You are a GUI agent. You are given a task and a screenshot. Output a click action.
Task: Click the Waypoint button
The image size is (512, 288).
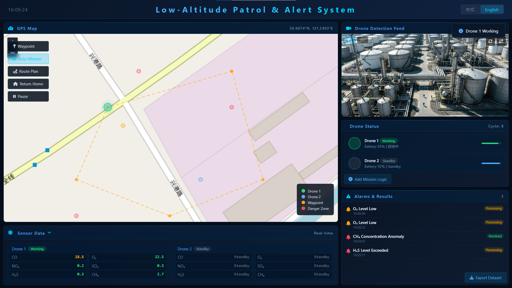click(28, 46)
